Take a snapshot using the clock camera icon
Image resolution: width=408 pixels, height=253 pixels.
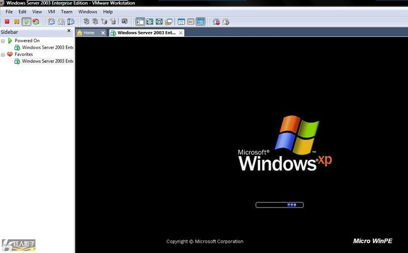pyautogui.click(x=52, y=22)
